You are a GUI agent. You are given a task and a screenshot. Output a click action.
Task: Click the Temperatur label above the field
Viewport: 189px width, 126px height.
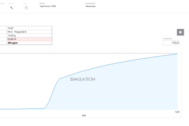(x=167, y=38)
